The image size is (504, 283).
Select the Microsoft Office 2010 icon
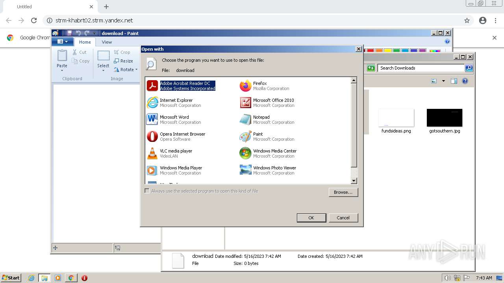245,103
